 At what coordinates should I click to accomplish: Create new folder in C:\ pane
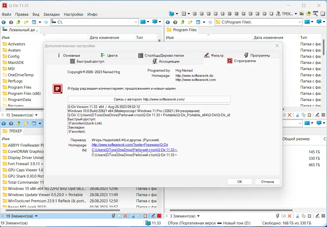pyautogui.click(x=26, y=22)
